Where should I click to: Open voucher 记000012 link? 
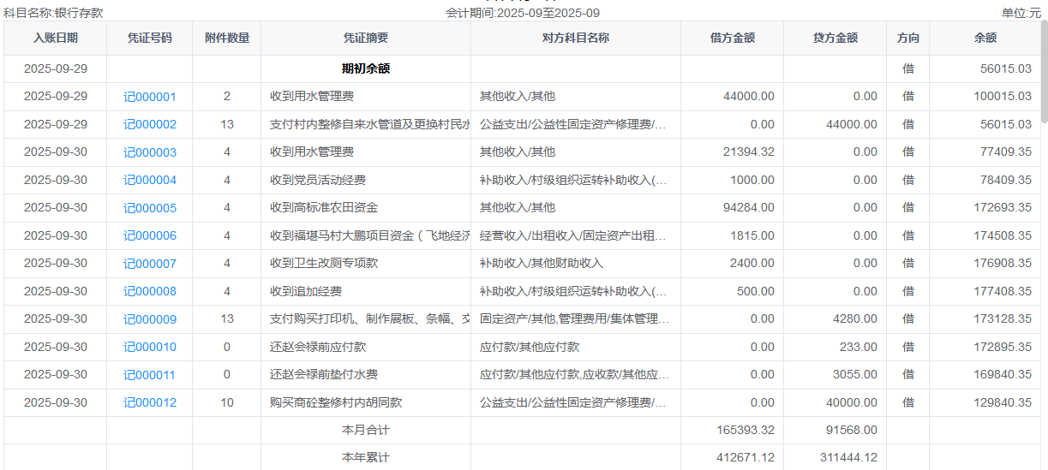coord(150,402)
